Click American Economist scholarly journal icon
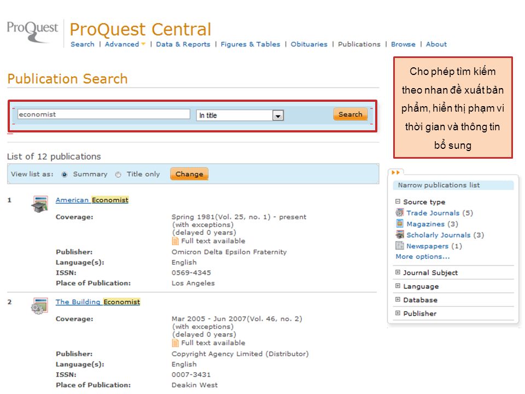 coord(40,204)
